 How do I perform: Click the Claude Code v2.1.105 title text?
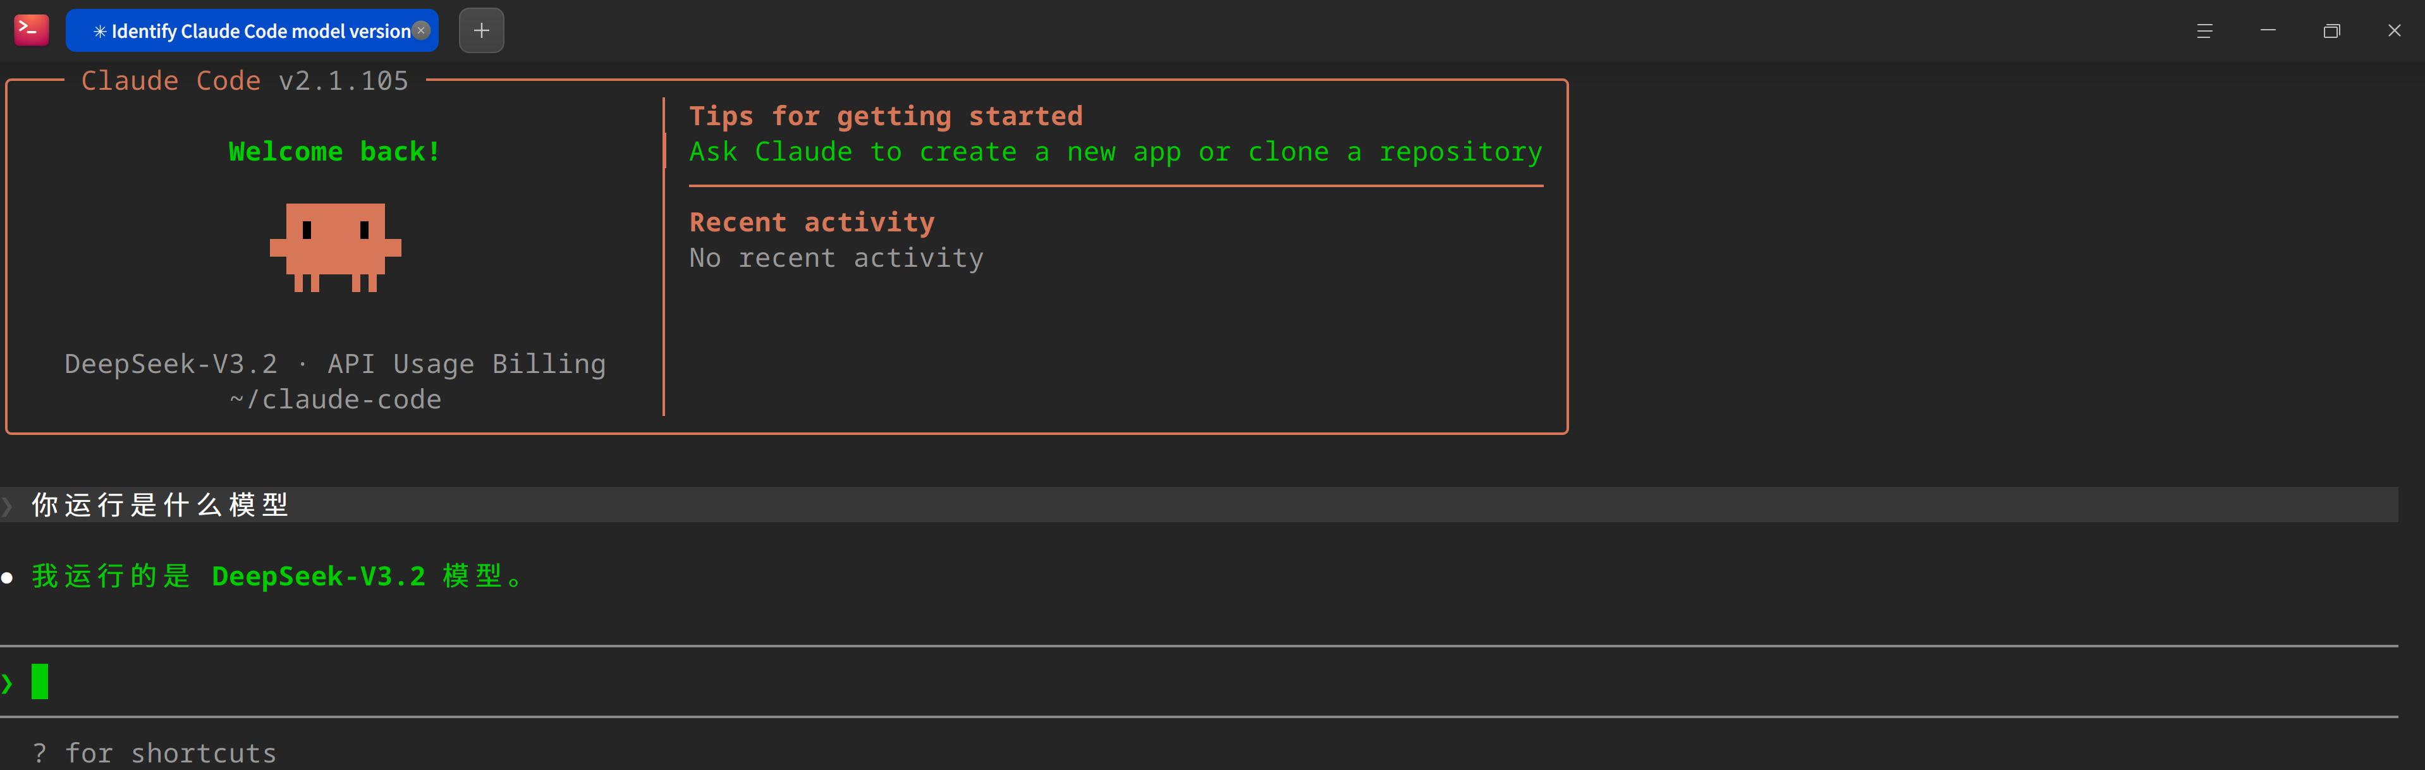tap(245, 81)
